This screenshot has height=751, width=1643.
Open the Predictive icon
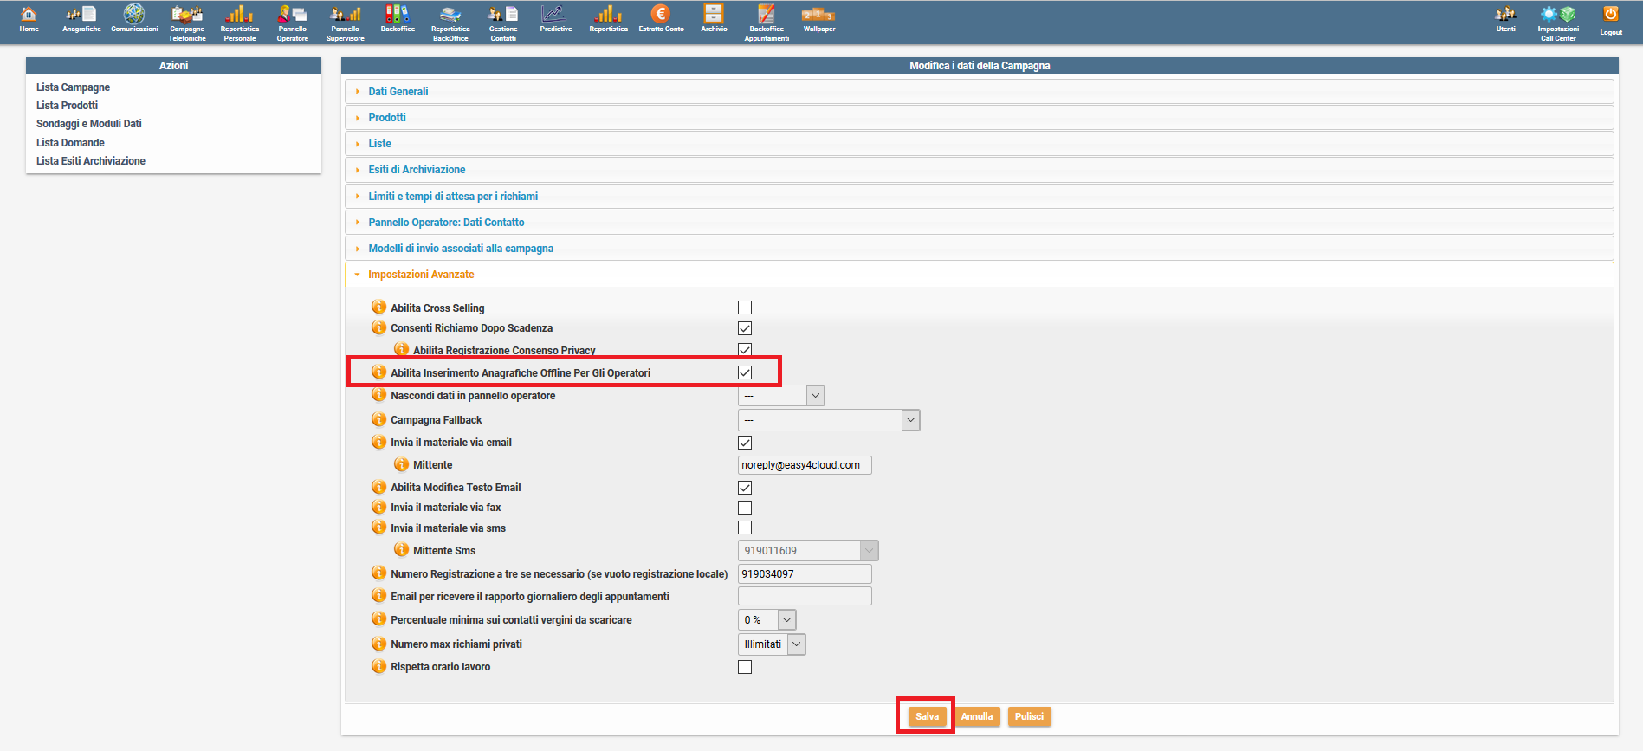coord(555,19)
